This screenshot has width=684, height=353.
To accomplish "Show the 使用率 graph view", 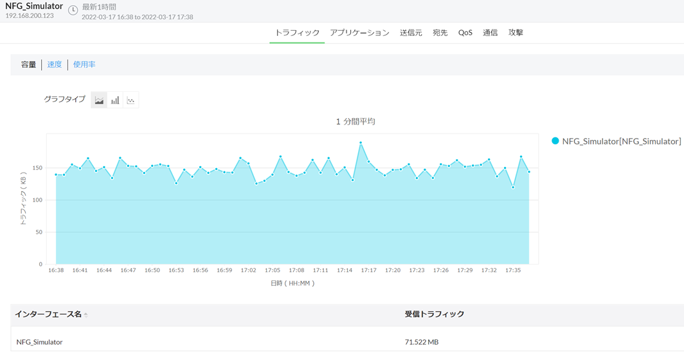I will pyautogui.click(x=84, y=65).
